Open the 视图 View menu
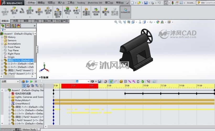215x131 pixels. (x=51, y=3)
